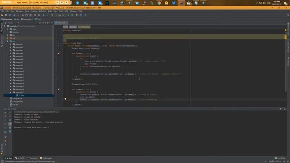This screenshot has width=290, height=163.
Task: Click the red X close icon in Run panel
Action: pos(5,141)
